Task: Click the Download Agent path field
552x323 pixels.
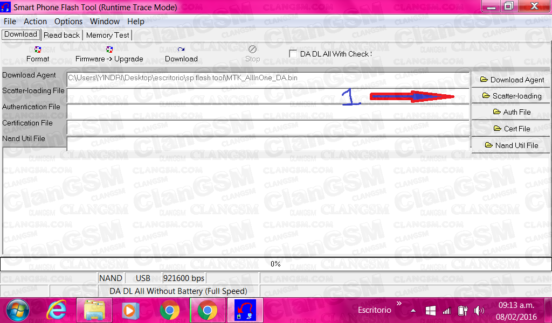Action: click(268, 80)
